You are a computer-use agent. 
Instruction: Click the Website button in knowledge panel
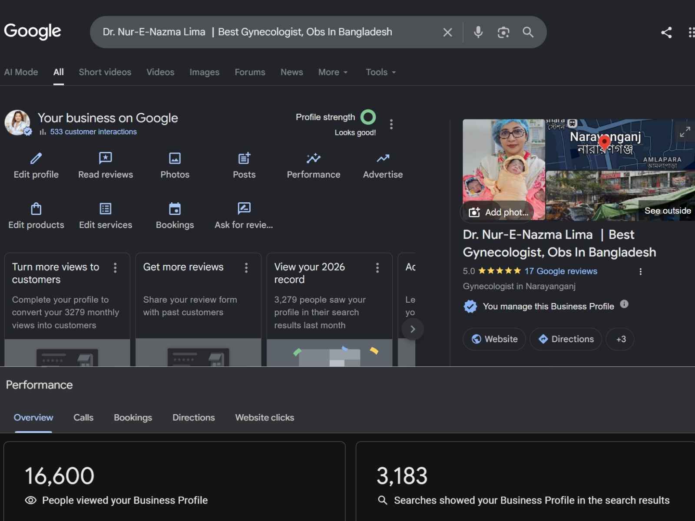pyautogui.click(x=494, y=339)
